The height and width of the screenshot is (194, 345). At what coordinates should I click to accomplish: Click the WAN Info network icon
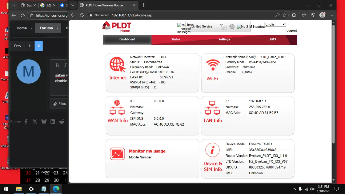(x=117, y=108)
